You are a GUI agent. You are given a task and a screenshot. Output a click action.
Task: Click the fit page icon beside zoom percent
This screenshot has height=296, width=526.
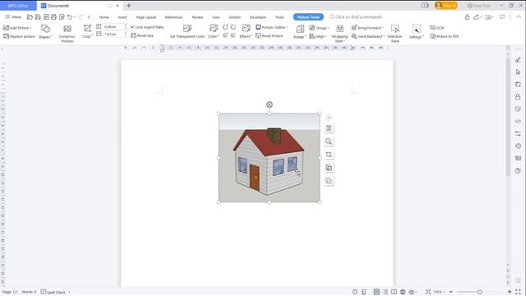pos(428,292)
